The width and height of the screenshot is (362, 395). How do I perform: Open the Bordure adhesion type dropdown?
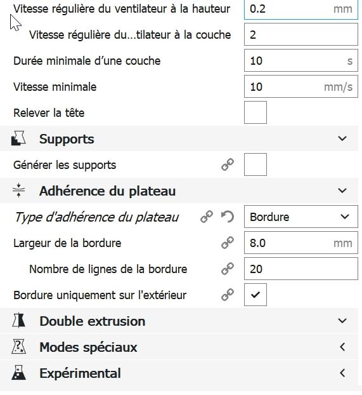point(301,217)
